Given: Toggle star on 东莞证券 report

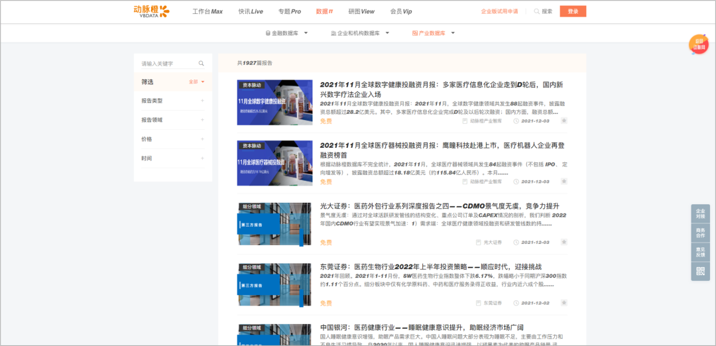Looking at the screenshot, I should point(564,303).
